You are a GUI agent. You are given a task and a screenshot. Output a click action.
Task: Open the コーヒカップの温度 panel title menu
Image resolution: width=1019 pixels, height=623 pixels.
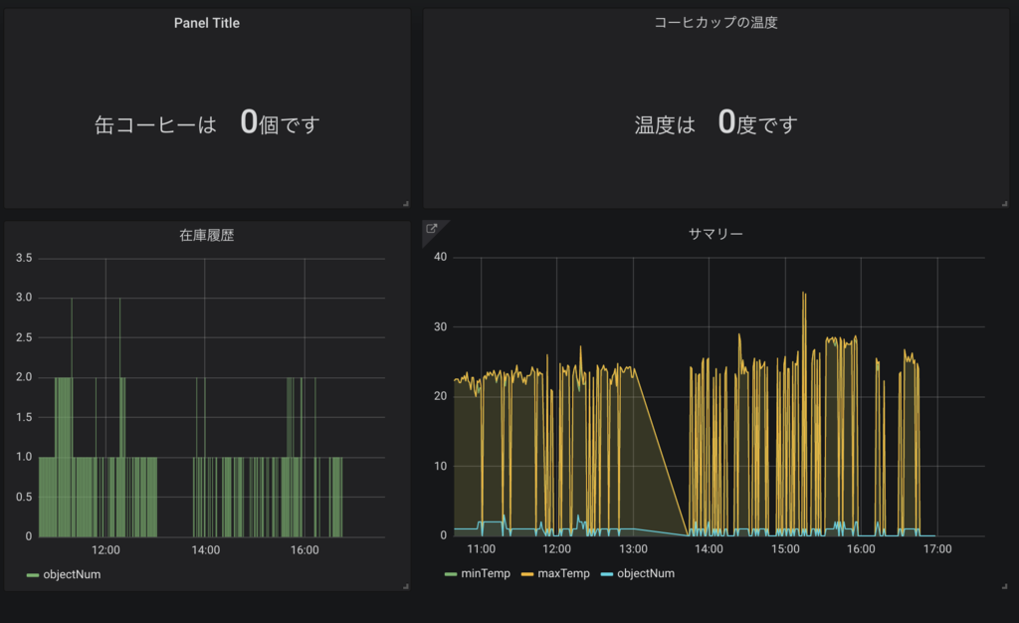[x=715, y=23]
